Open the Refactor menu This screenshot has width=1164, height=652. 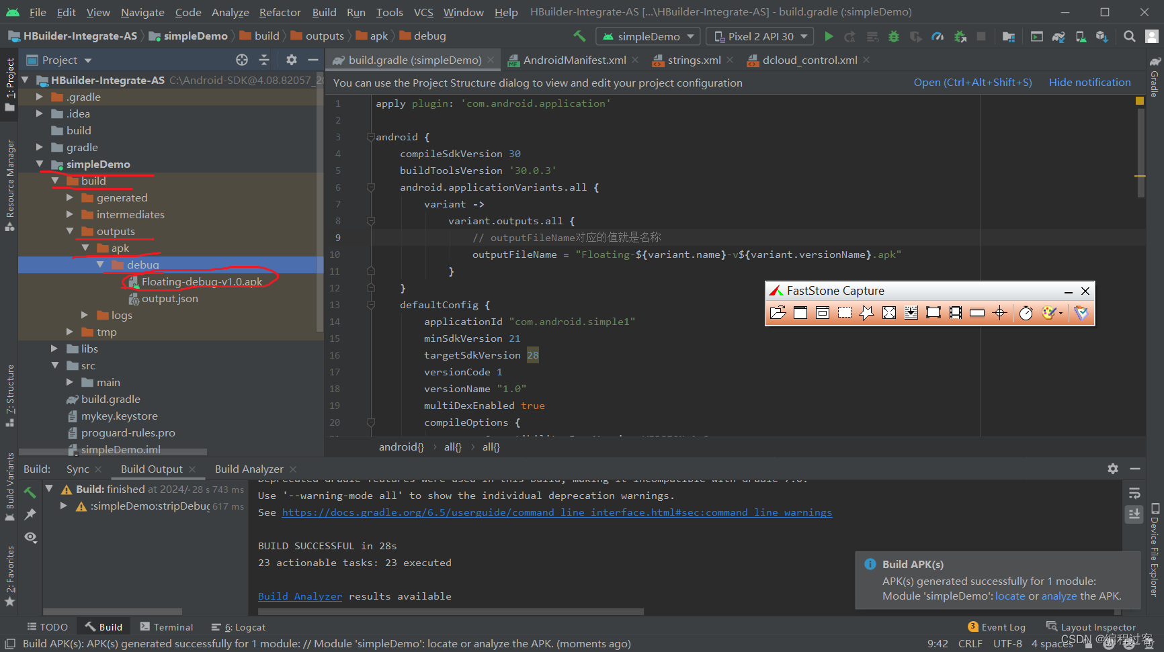[x=280, y=12]
